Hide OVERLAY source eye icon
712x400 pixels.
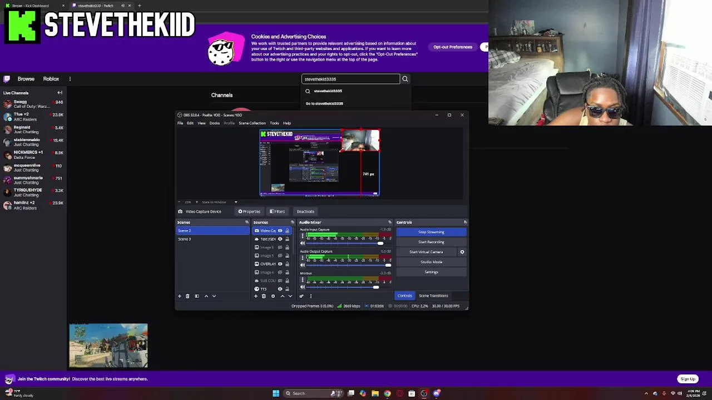[x=280, y=264]
